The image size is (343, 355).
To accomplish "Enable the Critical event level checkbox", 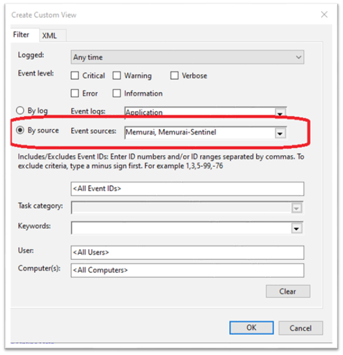I will (75, 76).
